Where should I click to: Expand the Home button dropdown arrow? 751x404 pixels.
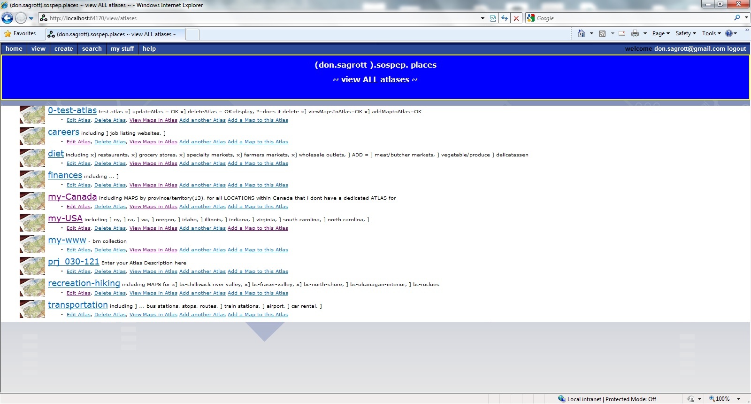(591, 33)
